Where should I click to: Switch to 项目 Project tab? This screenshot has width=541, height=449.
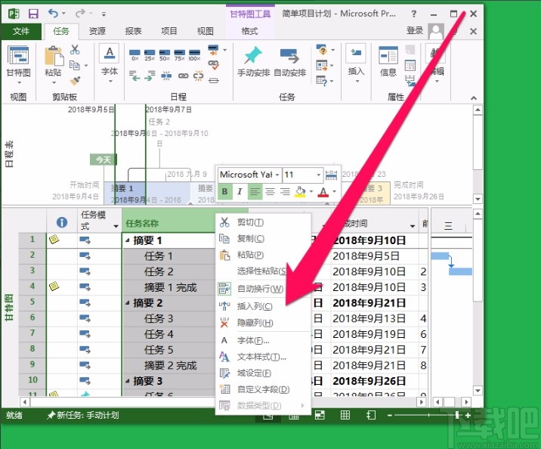(x=169, y=31)
